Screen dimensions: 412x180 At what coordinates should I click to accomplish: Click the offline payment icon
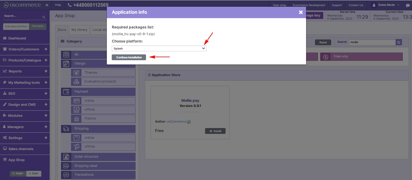(76, 110)
